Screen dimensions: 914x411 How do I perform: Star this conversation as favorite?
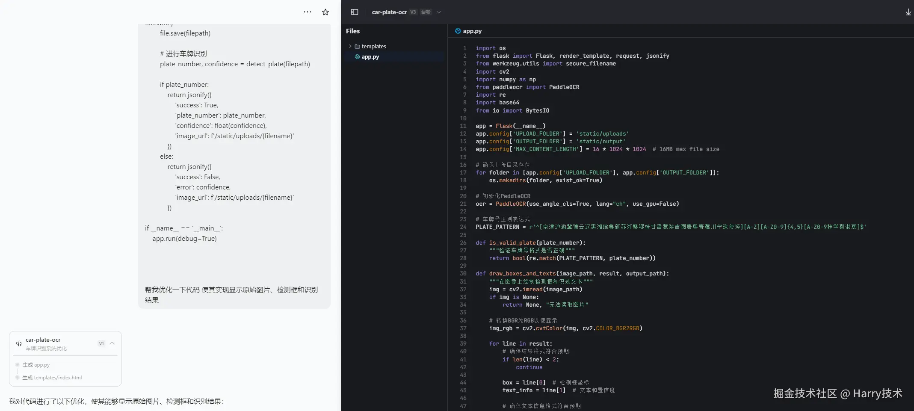[325, 12]
